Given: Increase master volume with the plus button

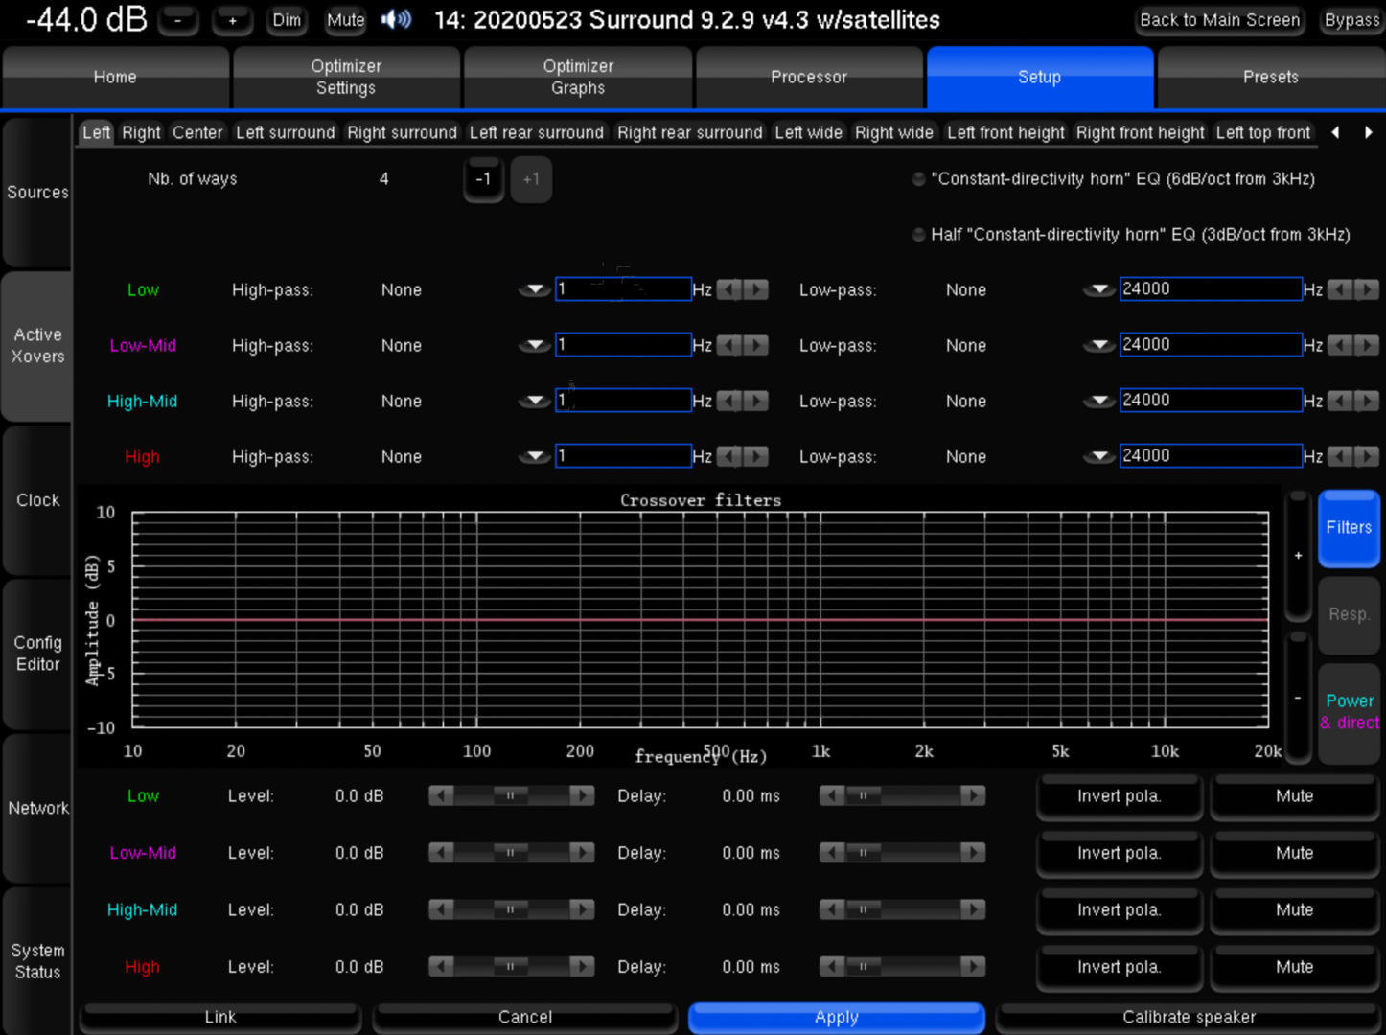Looking at the screenshot, I should pos(233,20).
